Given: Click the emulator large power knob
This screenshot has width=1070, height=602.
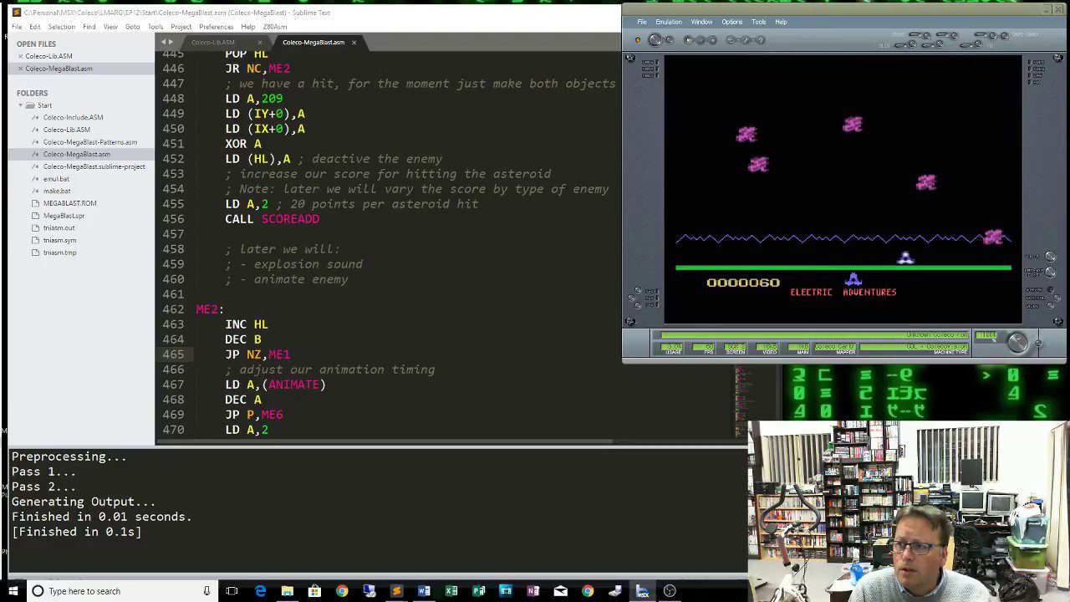Looking at the screenshot, I should (655, 40).
